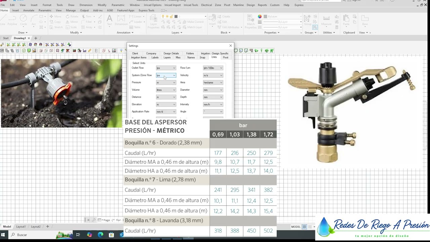Click the Windows Start button
Viewport: 430px width, 242px height.
coord(3,235)
